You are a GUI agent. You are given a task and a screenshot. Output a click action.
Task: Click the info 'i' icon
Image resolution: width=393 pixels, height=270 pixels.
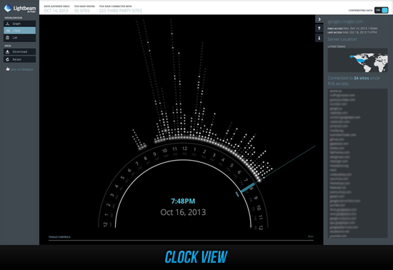pyautogui.click(x=319, y=38)
